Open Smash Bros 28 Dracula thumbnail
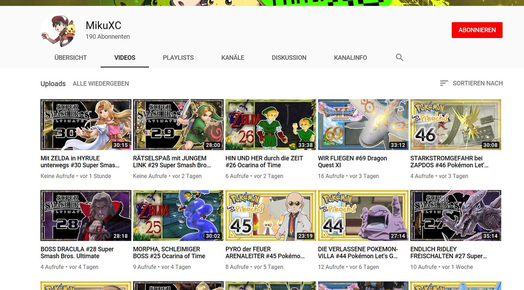The image size is (524, 290). click(x=86, y=215)
